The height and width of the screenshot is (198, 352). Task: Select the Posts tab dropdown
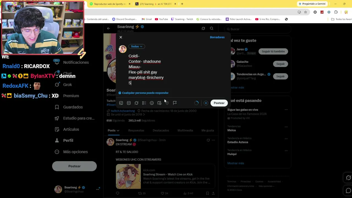pos(113,130)
